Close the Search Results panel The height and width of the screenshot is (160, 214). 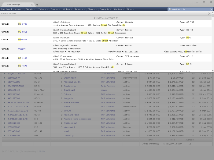[x=209, y=14]
